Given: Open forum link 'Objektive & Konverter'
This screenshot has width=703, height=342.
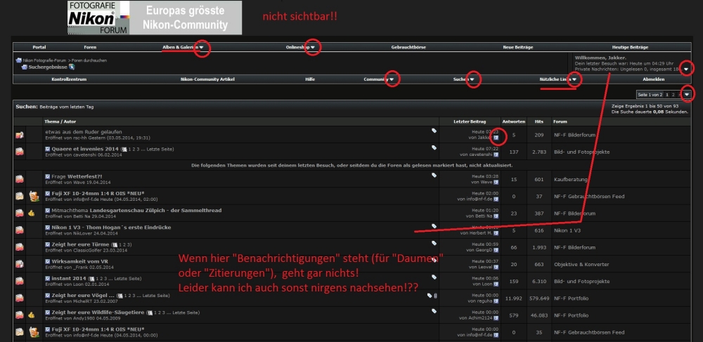Looking at the screenshot, I should click(x=581, y=265).
